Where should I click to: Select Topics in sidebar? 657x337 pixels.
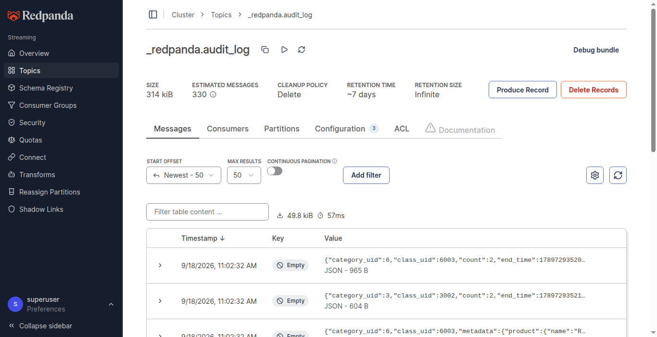(61, 71)
